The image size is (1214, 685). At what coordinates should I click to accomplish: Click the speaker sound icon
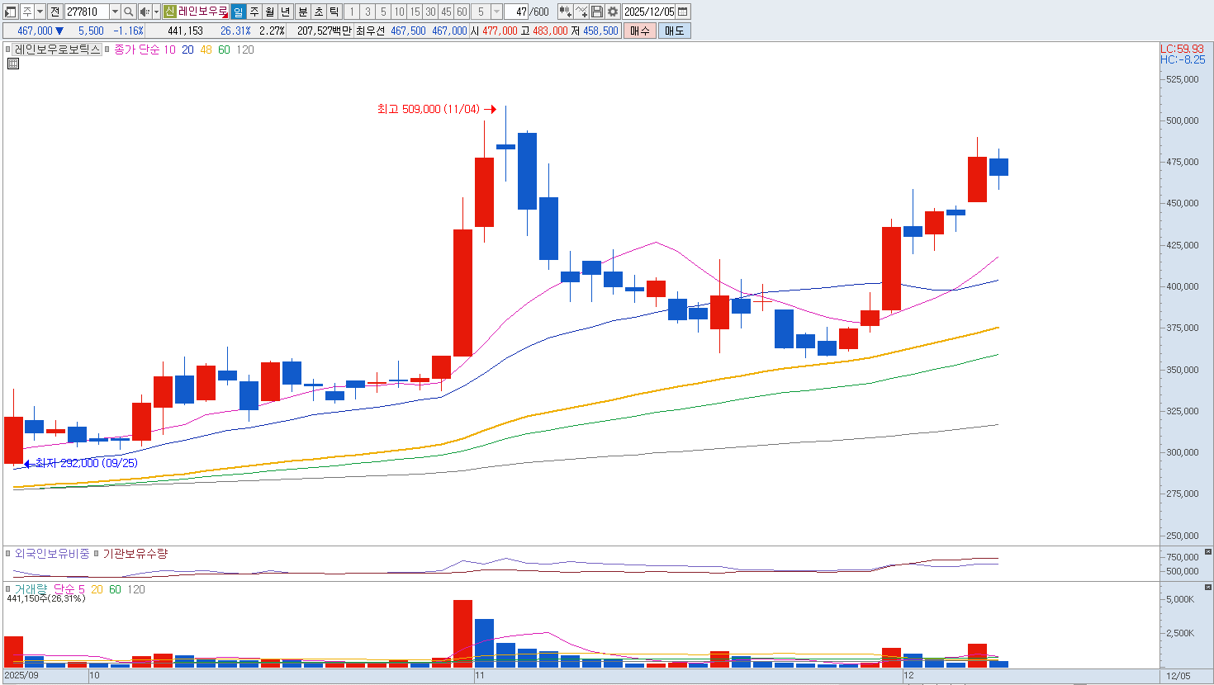click(x=145, y=12)
